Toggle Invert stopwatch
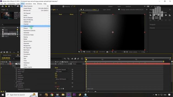Screen dimensions: 173x97 [16, 74]
